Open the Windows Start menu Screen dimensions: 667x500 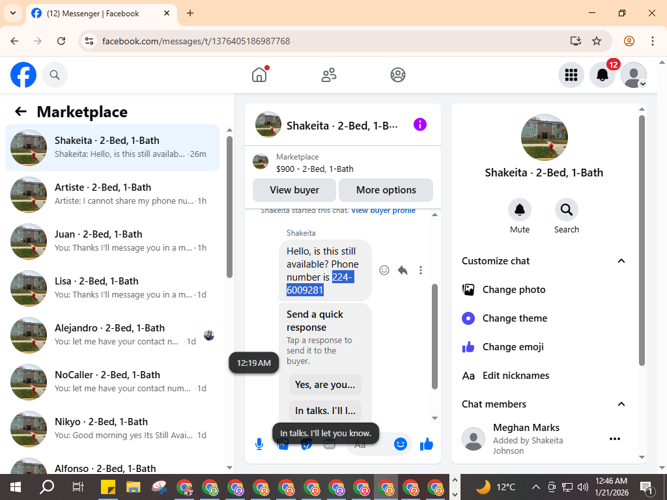tap(16, 487)
